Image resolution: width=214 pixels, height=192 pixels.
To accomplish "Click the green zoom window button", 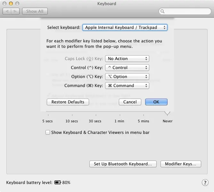I will point(17,4).
